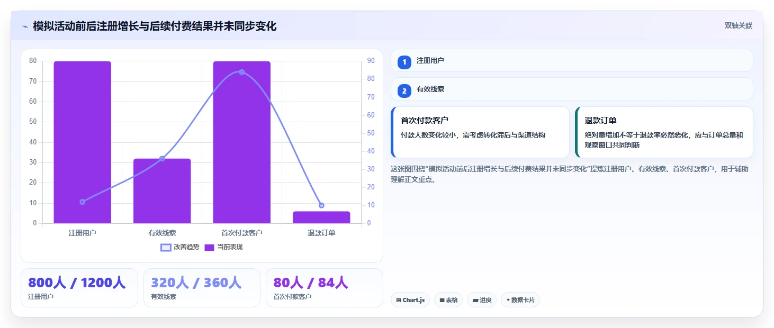
Task: Click the icon inside the 进度 chip
Action: point(475,300)
